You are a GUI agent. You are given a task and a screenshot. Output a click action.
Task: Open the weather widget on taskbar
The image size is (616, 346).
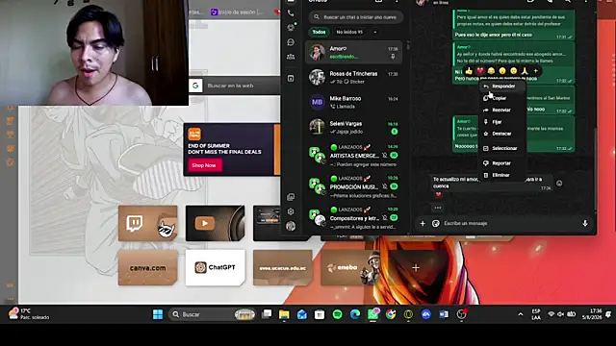pos(29,314)
